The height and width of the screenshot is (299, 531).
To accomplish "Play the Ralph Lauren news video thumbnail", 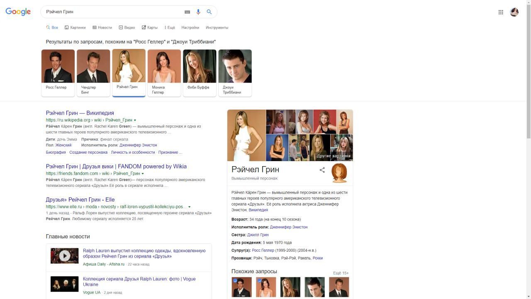I will pos(64,256).
